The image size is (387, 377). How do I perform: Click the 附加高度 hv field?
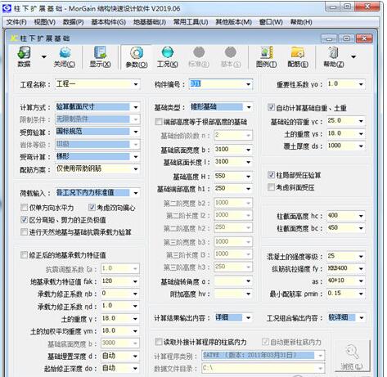coord(233,294)
